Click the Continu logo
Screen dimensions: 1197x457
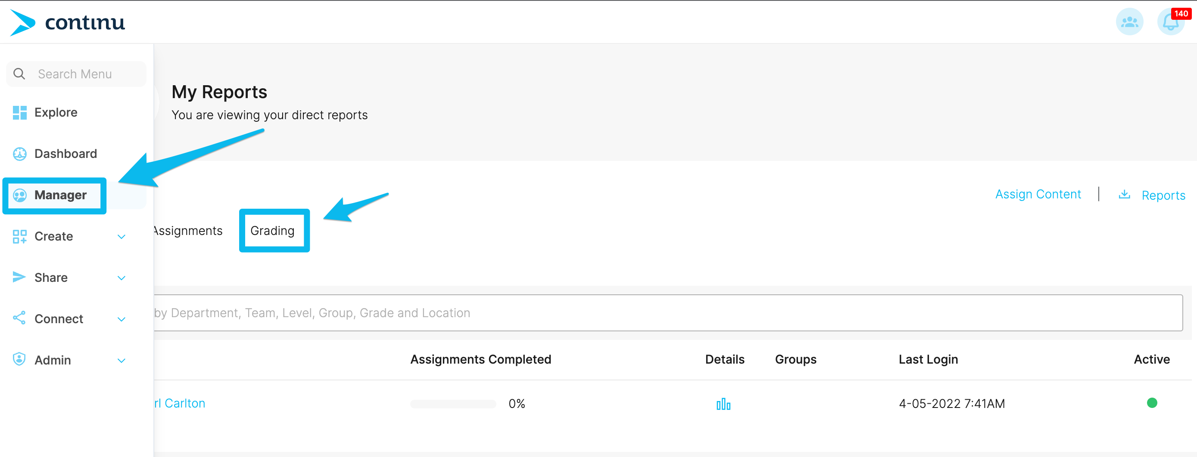coord(68,22)
